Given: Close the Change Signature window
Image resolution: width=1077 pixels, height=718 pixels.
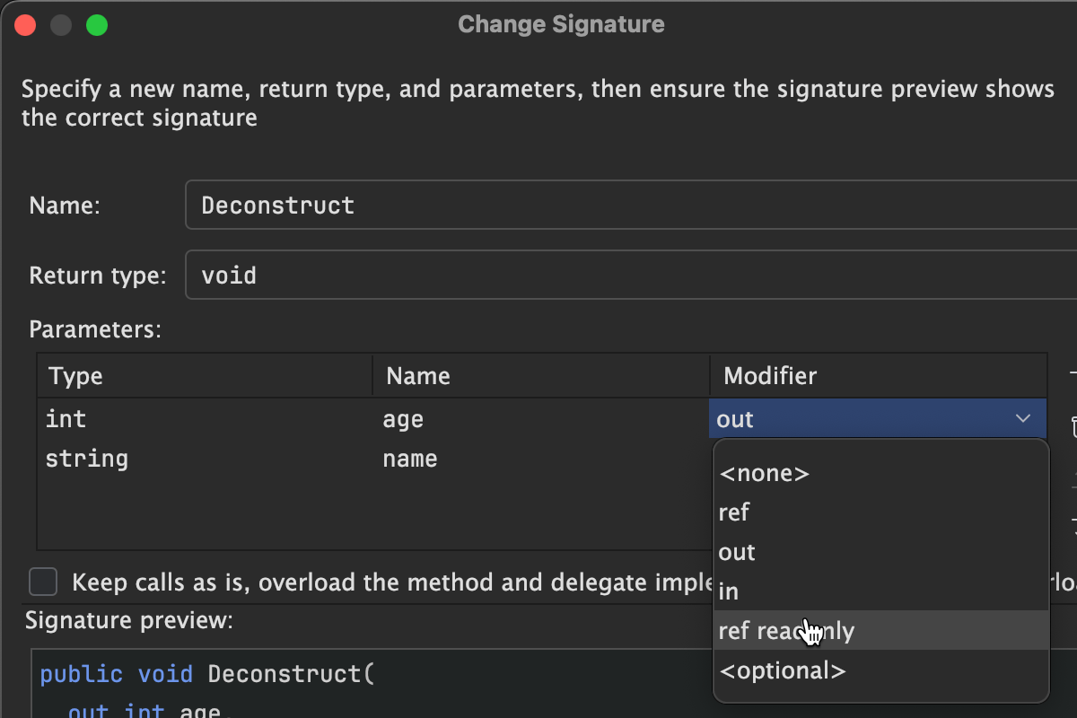Looking at the screenshot, I should [x=26, y=25].
